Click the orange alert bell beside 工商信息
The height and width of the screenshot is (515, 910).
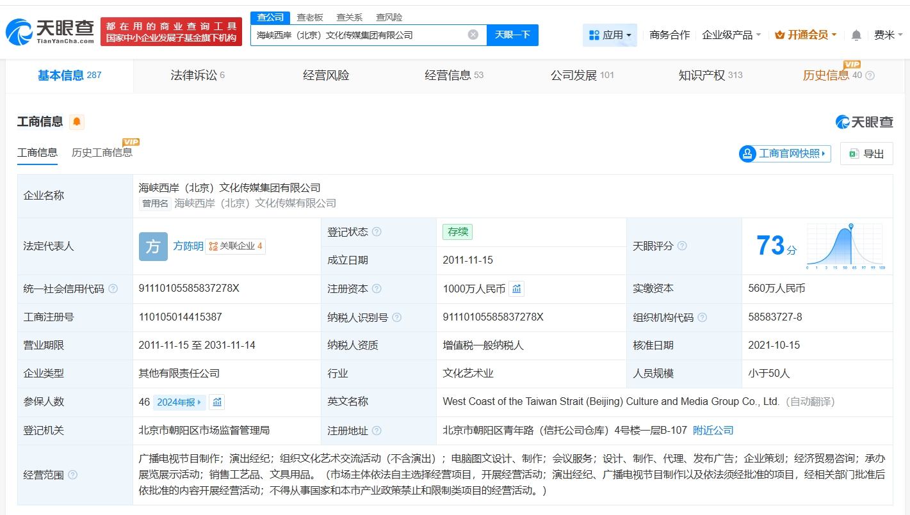coord(77,122)
